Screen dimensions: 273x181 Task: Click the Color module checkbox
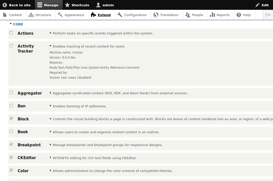[11, 170]
